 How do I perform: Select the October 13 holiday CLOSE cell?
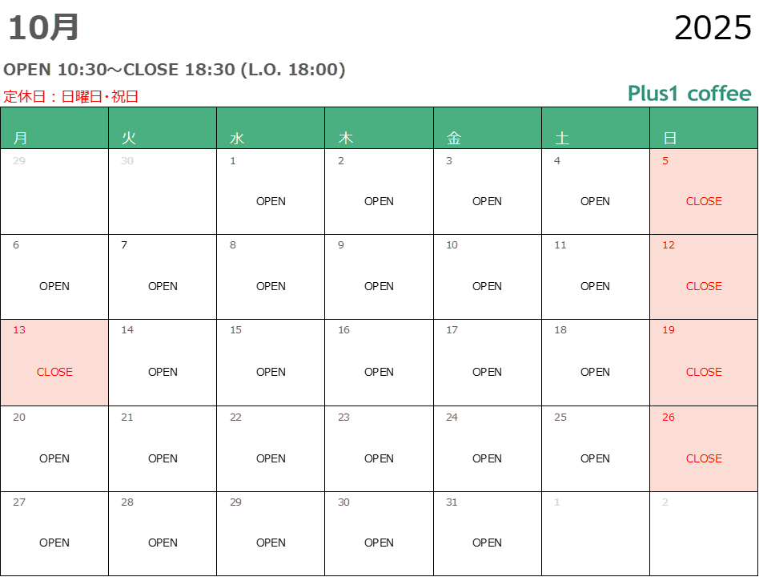54,363
